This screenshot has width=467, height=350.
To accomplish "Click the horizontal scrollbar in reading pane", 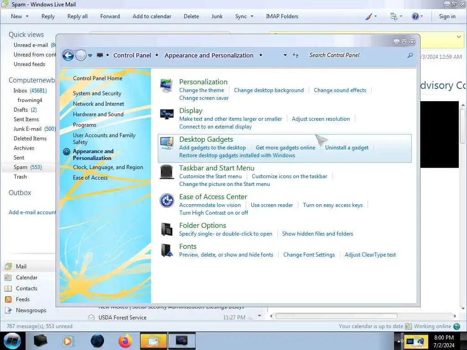I will pyautogui.click(x=336, y=316).
